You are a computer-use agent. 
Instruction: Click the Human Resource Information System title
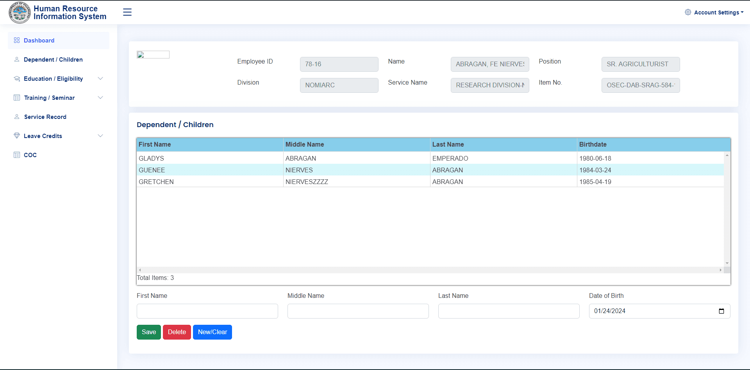click(x=70, y=12)
